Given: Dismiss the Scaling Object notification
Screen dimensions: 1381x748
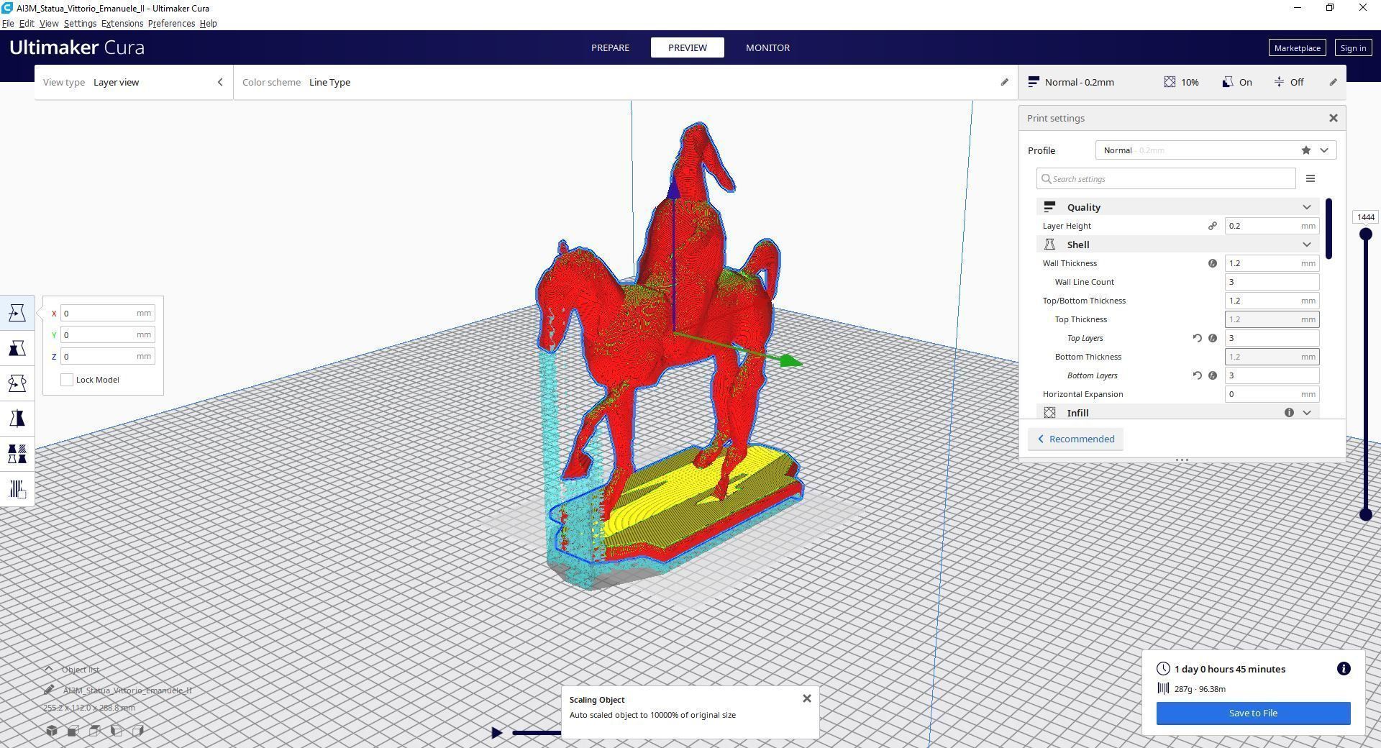Looking at the screenshot, I should tap(807, 698).
